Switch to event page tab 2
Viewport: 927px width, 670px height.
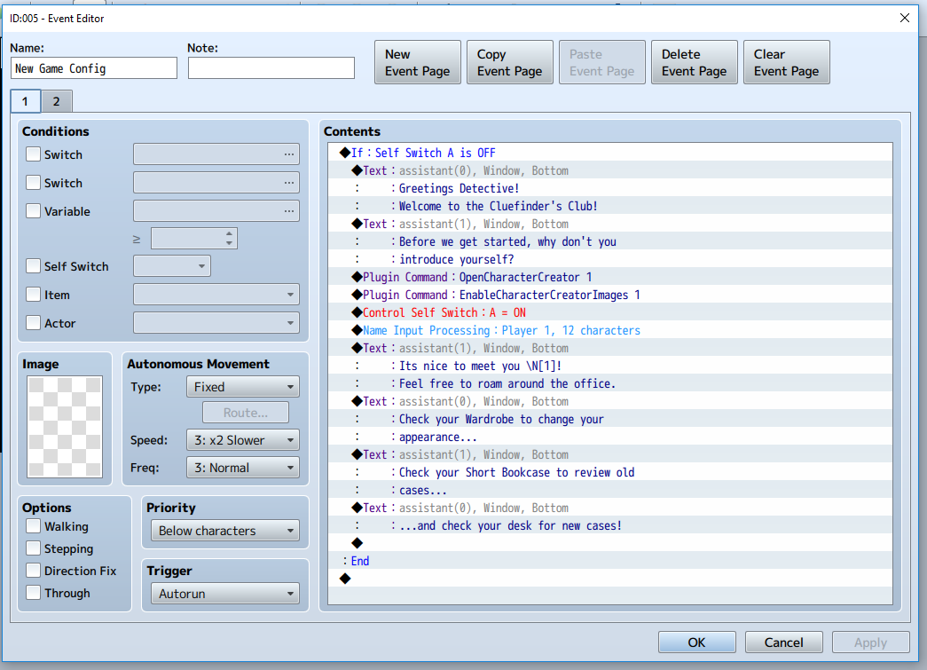(x=57, y=101)
